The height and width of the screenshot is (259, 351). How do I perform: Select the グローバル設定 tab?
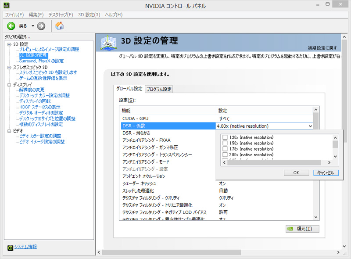tap(129, 89)
